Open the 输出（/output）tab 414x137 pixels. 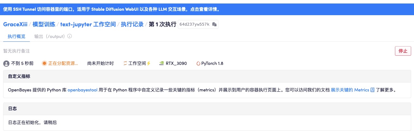pyautogui.click(x=50, y=36)
